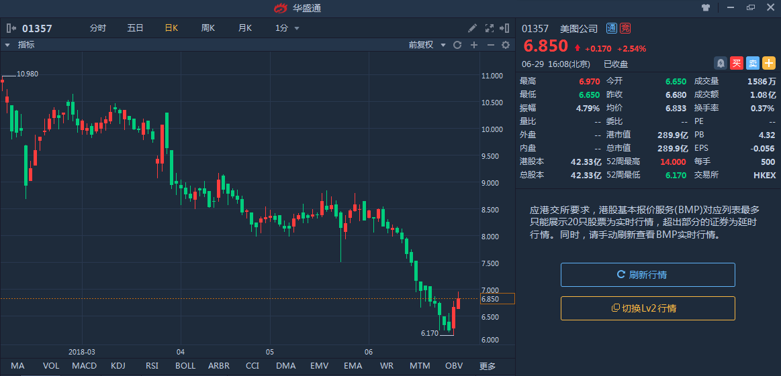Screen dimensions: 781x376
Task: Set a price alert with bell icon
Action: coord(721,64)
